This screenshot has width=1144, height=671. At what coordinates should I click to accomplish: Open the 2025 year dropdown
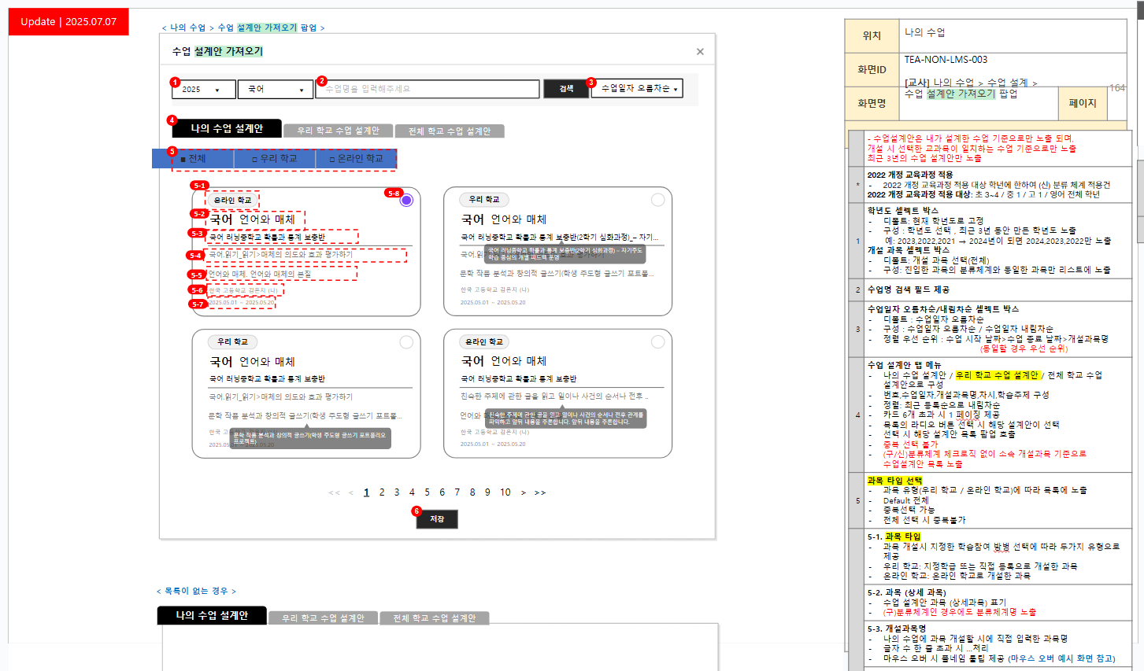click(x=203, y=90)
